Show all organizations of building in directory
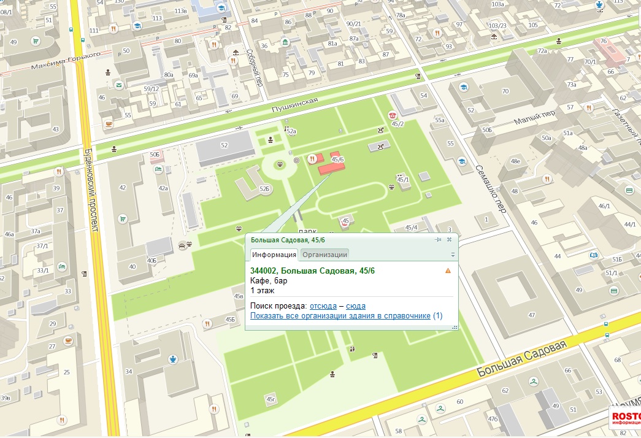The width and height of the screenshot is (641, 438). [340, 316]
